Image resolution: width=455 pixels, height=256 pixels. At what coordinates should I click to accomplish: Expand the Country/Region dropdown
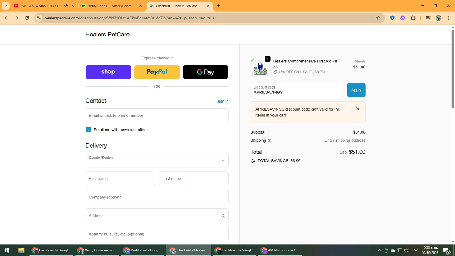157,160
